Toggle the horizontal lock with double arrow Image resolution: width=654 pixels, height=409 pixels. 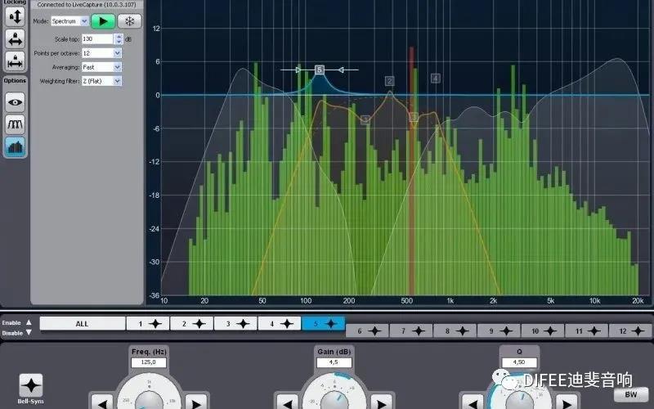pos(15,38)
